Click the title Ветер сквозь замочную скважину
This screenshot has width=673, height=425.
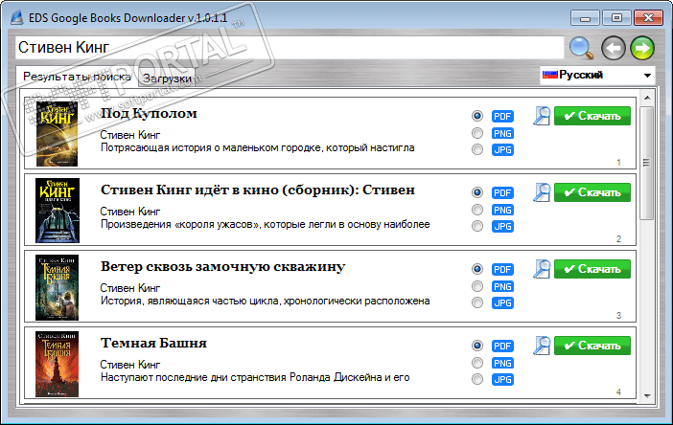(x=222, y=267)
